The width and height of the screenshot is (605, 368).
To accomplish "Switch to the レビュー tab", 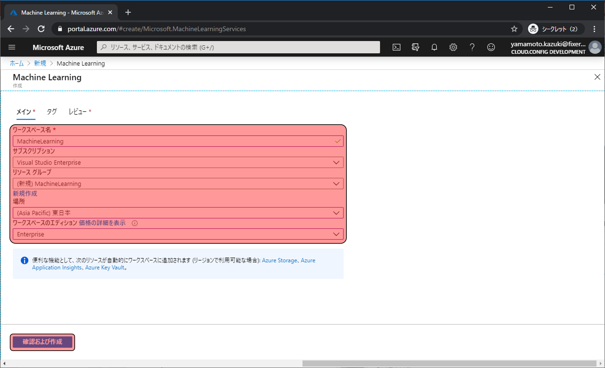I will point(78,112).
